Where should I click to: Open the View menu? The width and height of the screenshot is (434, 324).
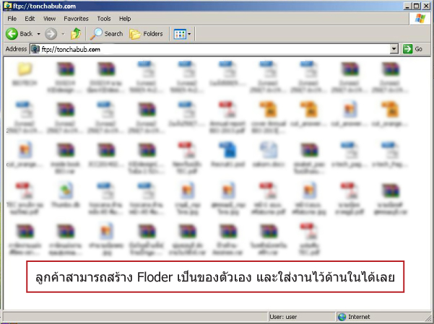tap(49, 18)
